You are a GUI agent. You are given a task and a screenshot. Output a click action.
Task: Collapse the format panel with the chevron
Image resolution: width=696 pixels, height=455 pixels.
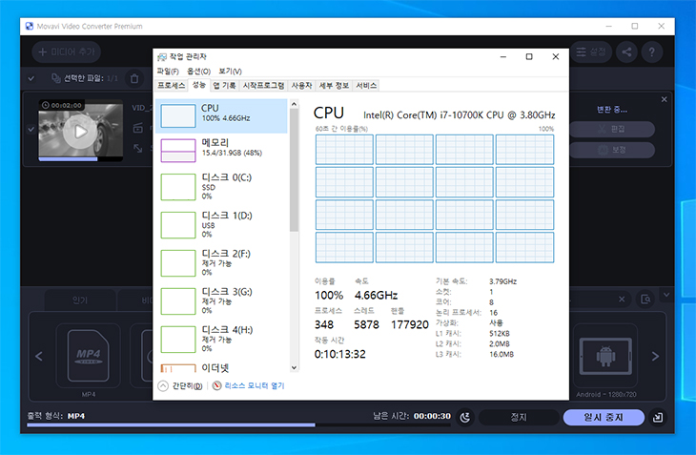[x=665, y=295]
